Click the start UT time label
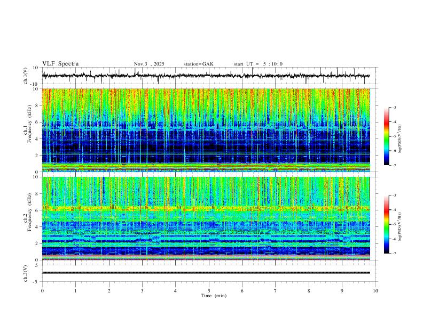This screenshot has height=326, width=423. tap(258, 64)
